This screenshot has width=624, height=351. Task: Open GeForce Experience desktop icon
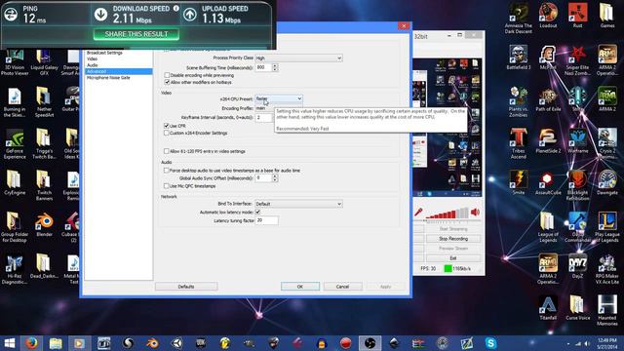[x=15, y=144]
